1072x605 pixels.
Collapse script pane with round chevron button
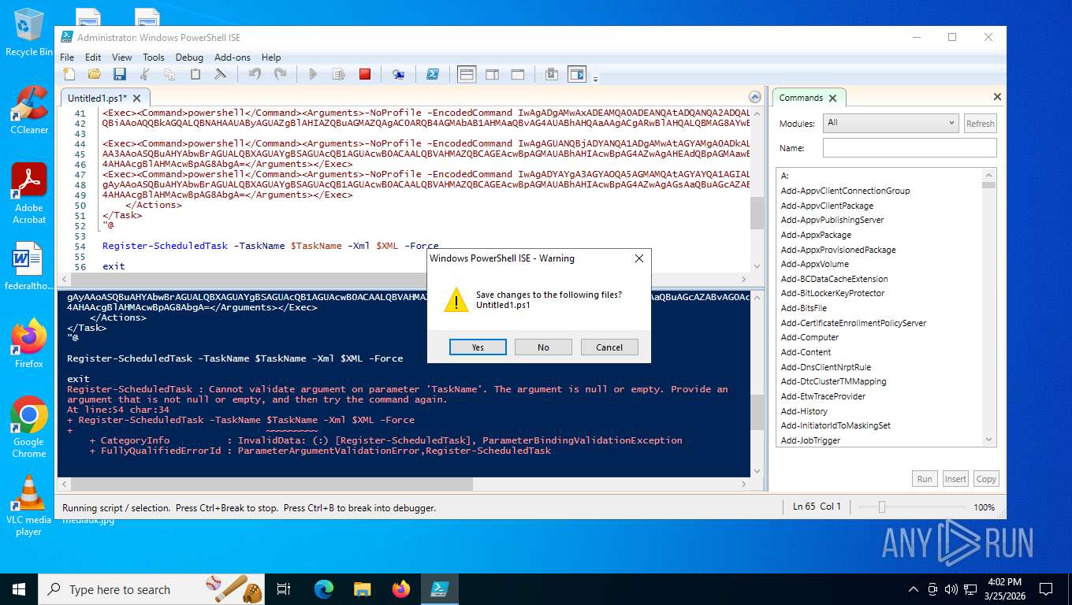click(755, 98)
